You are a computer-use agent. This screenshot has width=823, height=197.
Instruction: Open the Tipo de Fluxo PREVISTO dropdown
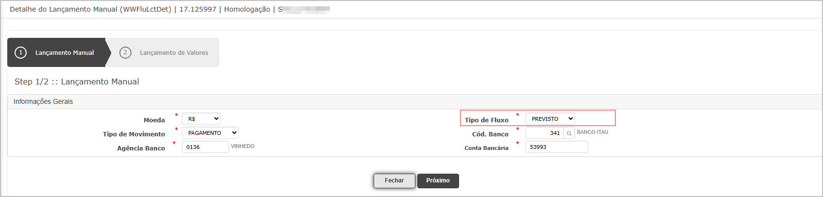pyautogui.click(x=550, y=119)
